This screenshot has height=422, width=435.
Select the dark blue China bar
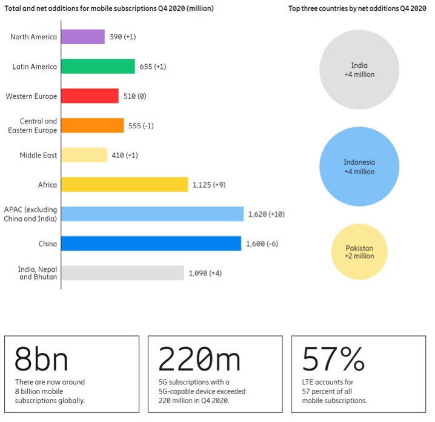click(x=151, y=243)
